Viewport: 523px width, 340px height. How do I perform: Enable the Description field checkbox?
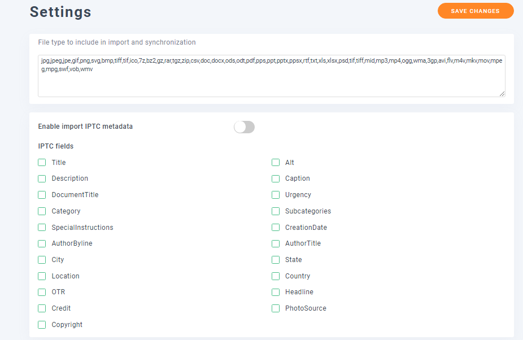click(x=42, y=178)
